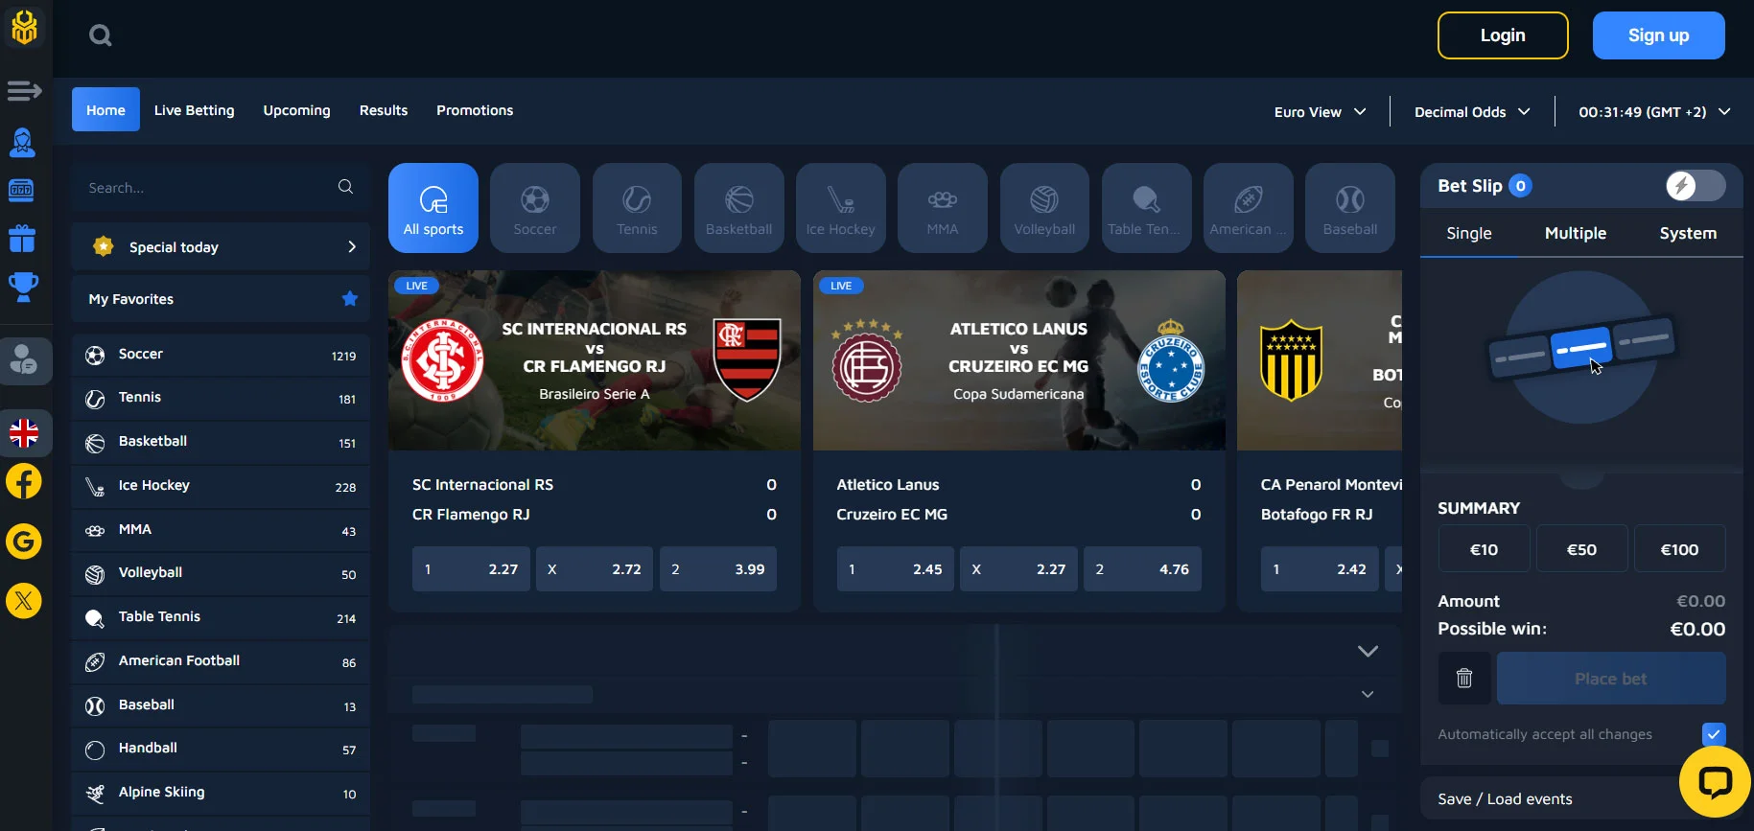Image resolution: width=1754 pixels, height=831 pixels.
Task: Open Soccer in the sports list
Action: (x=221, y=355)
